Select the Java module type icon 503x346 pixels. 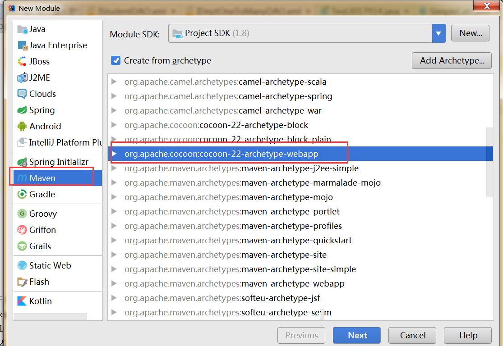pos(22,29)
